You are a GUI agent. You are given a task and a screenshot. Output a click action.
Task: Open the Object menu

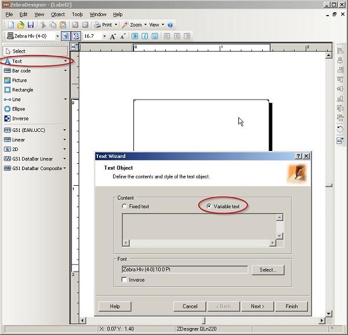point(58,14)
